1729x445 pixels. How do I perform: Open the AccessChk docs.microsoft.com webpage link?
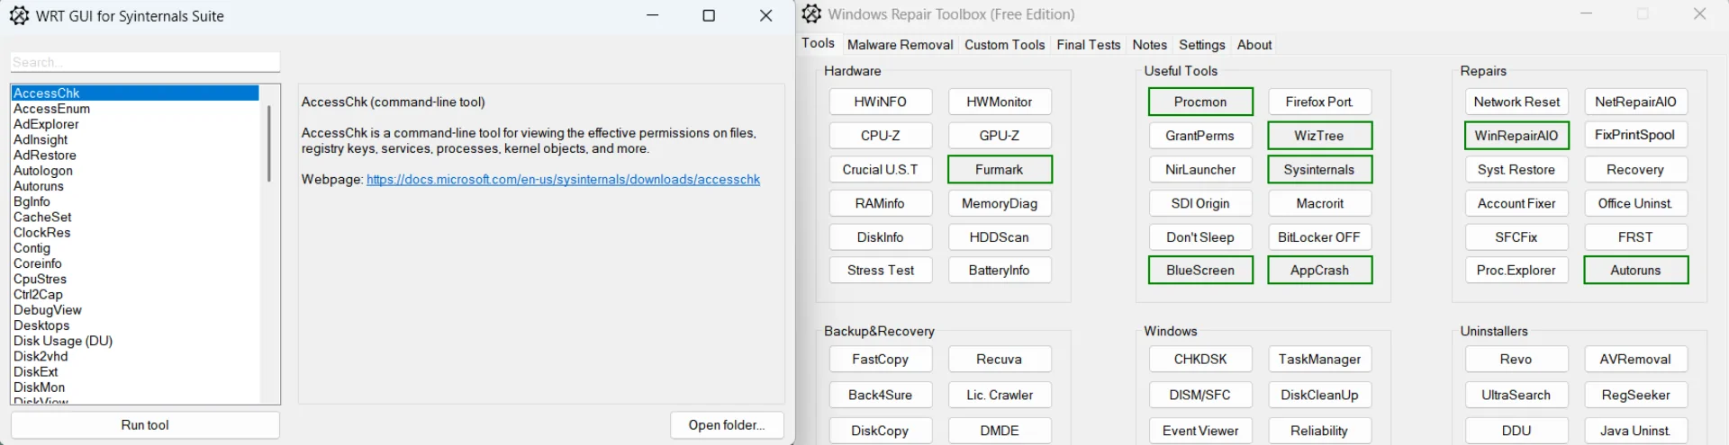coord(563,180)
